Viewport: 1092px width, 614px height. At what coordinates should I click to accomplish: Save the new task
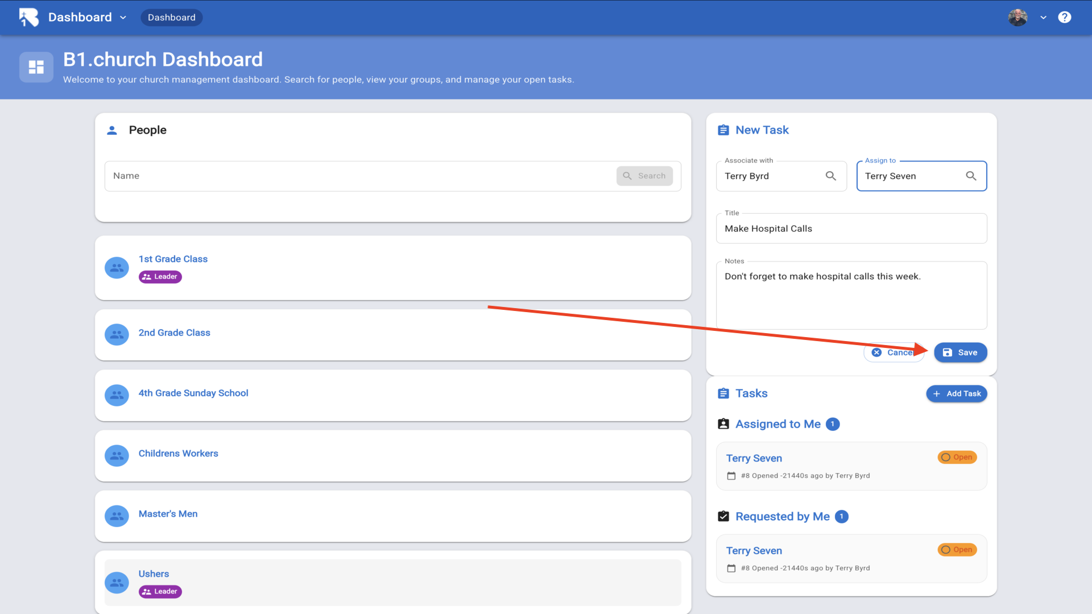960,352
